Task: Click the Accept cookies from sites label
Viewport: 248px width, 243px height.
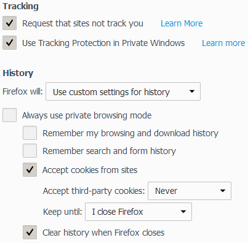Action: (90, 170)
